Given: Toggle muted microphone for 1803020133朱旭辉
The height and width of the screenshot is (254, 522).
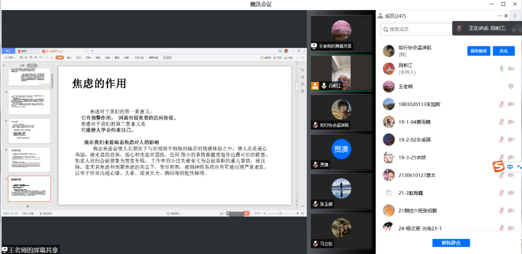Looking at the screenshot, I should pos(501,104).
